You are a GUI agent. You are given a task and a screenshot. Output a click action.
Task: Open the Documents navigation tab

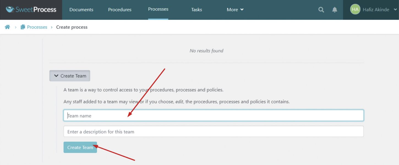click(81, 10)
